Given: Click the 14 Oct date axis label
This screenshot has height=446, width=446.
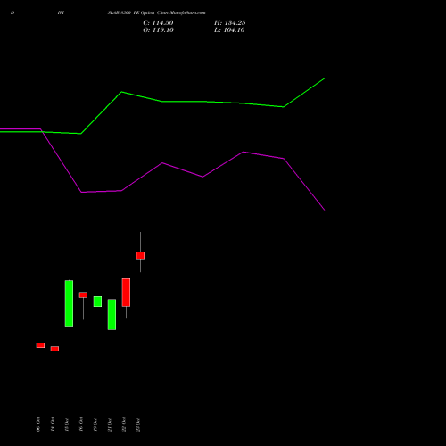Looking at the screenshot, I should (53, 425).
